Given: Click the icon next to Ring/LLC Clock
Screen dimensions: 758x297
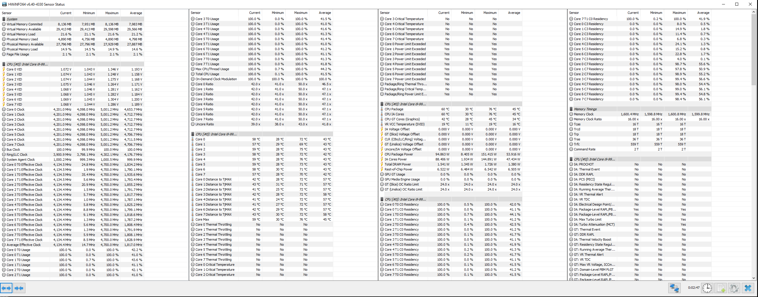Looking at the screenshot, I should (x=4, y=155).
